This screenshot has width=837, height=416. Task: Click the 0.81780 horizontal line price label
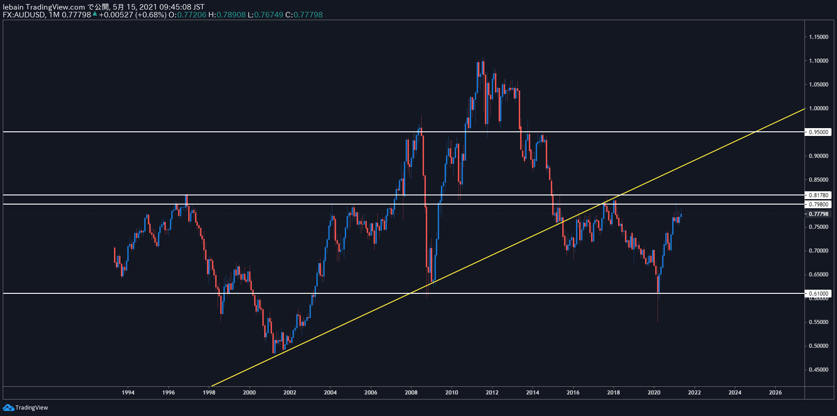coord(818,195)
